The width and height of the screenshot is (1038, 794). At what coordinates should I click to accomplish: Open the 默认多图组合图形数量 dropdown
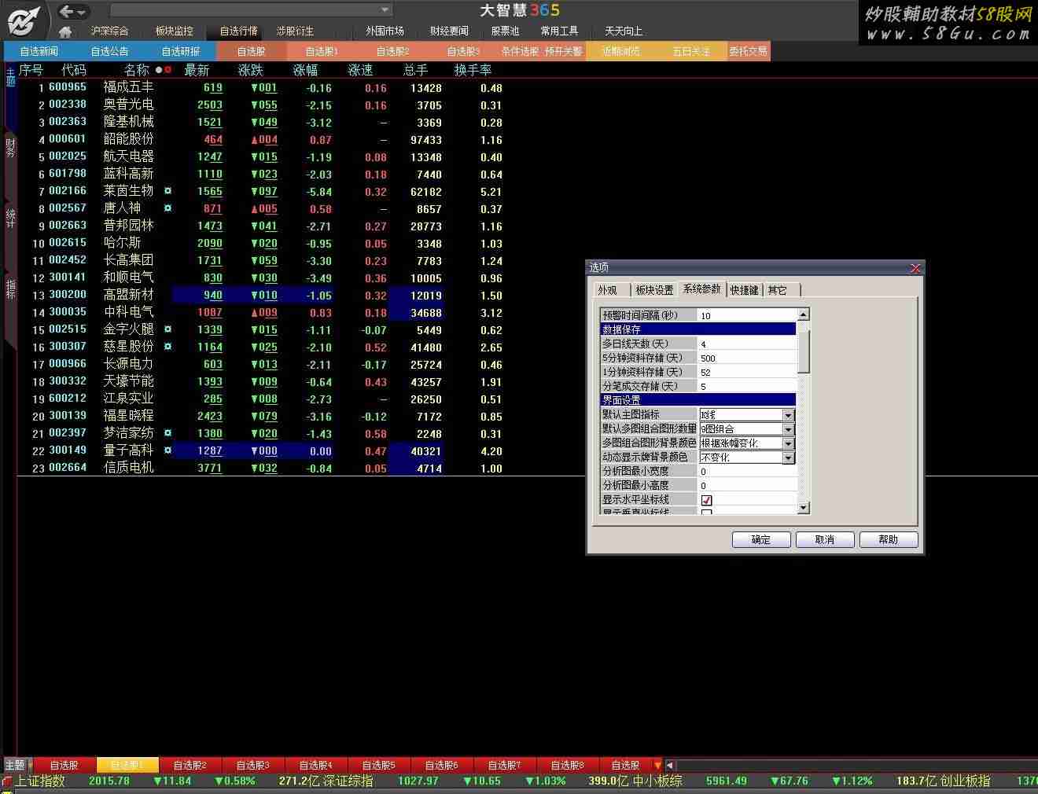click(788, 429)
